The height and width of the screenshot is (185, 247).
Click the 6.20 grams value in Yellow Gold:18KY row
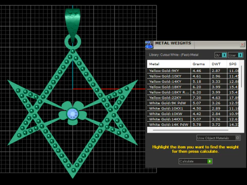[197, 87]
